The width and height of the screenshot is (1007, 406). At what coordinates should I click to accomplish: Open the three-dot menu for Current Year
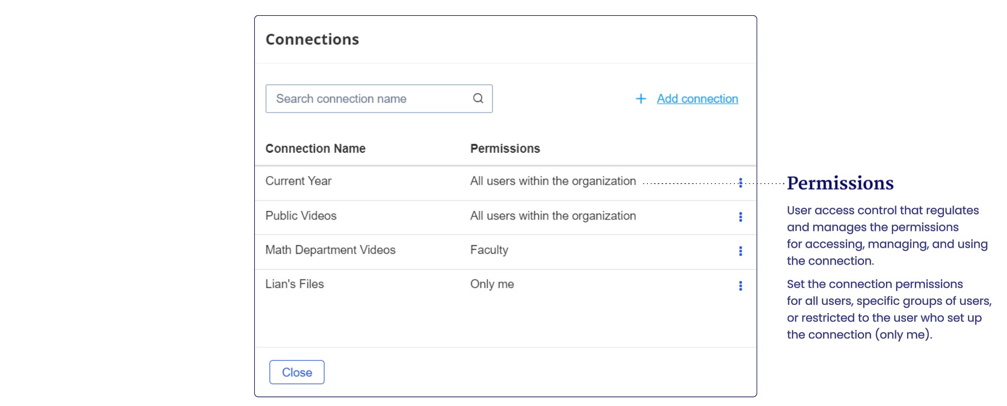tap(740, 183)
